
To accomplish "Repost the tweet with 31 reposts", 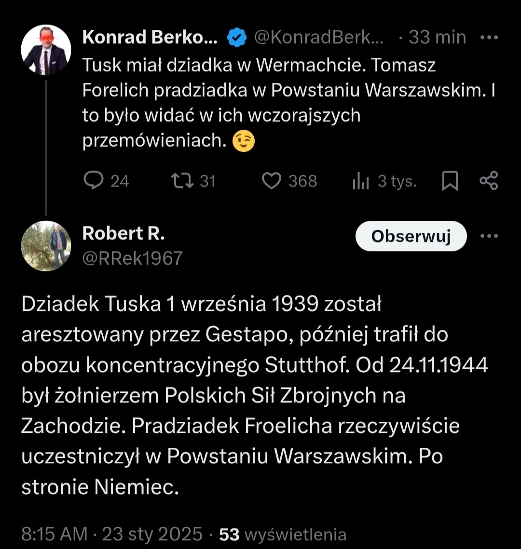I will tap(182, 181).
